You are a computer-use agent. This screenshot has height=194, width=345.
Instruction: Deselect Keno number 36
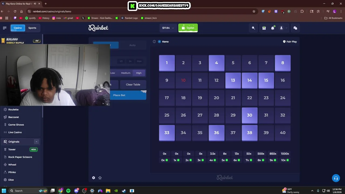pos(216,133)
